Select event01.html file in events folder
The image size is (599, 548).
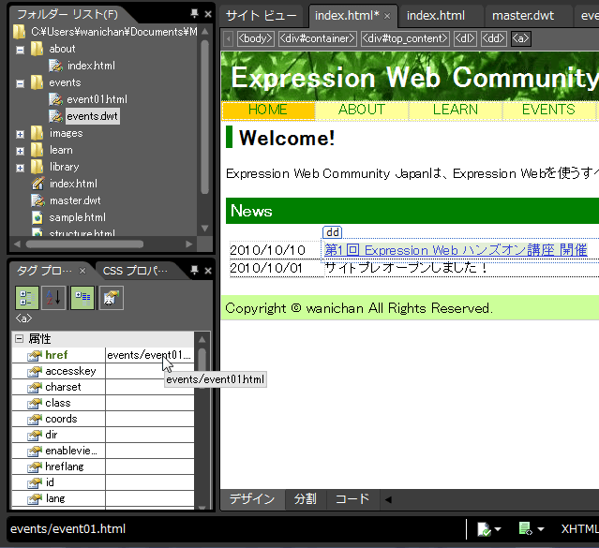coord(97,99)
